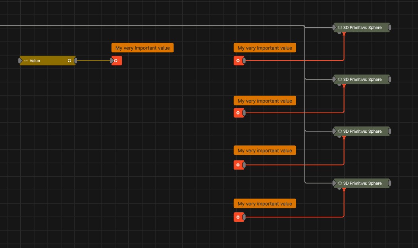The width and height of the screenshot is (418, 248).
Task: Click the plus icon on the bottommost red relay node
Action: [238, 217]
